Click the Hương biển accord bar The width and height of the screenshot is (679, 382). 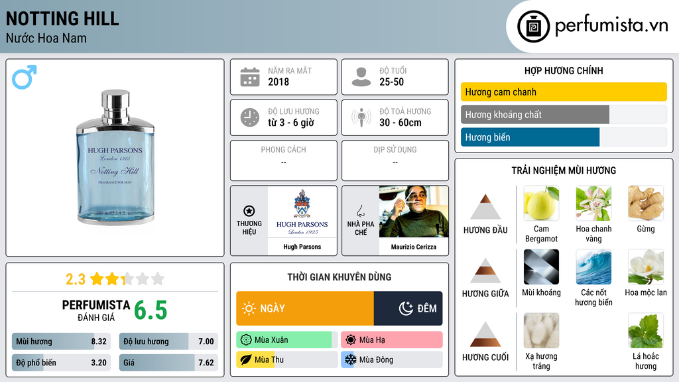(564, 137)
